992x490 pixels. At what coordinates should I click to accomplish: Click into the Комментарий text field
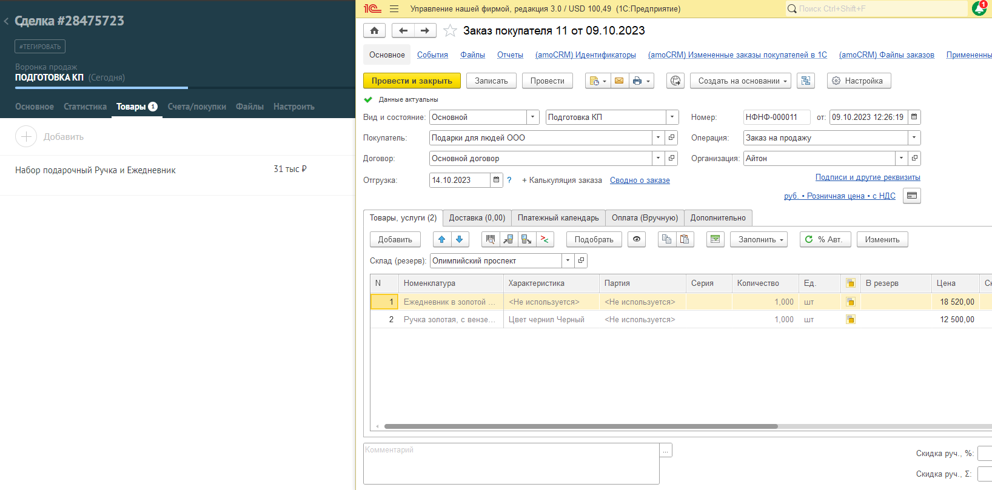tap(511, 463)
